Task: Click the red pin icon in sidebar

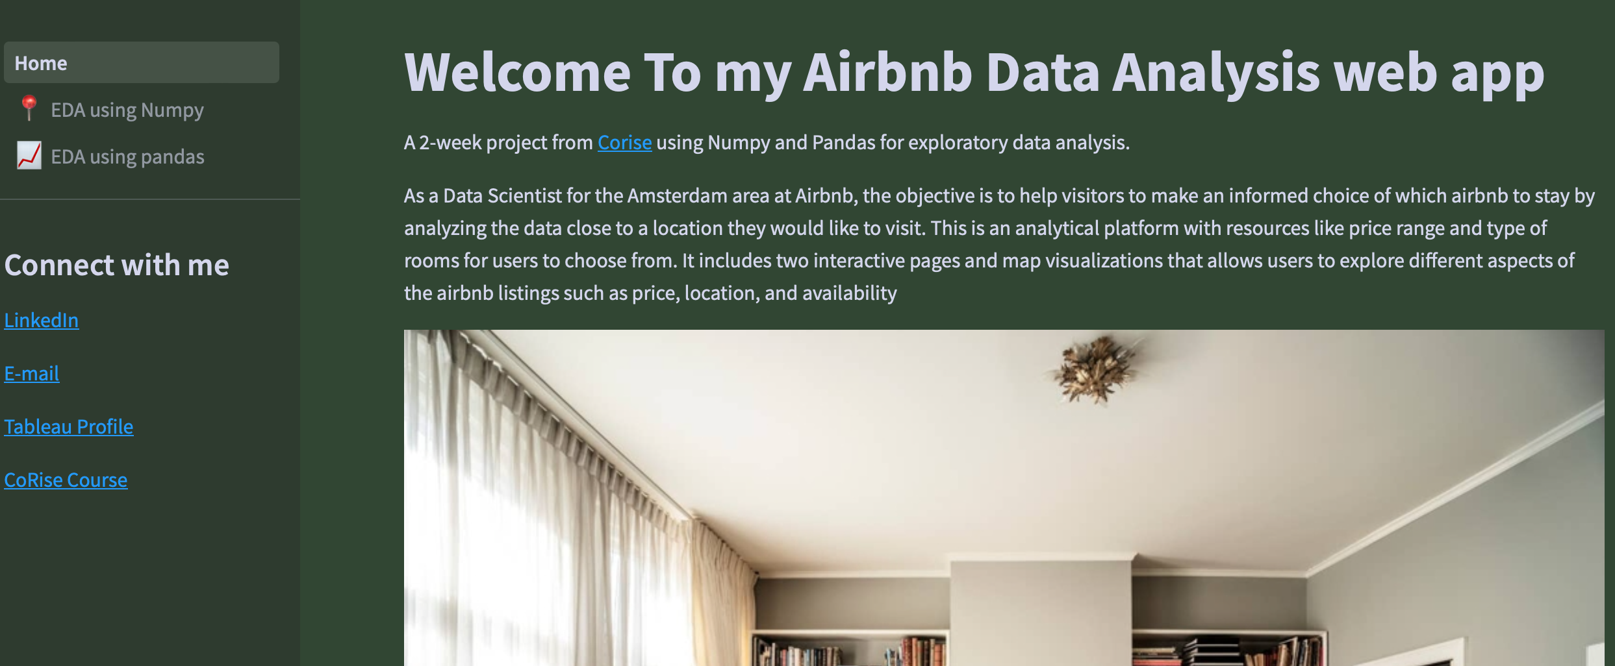Action: [29, 109]
